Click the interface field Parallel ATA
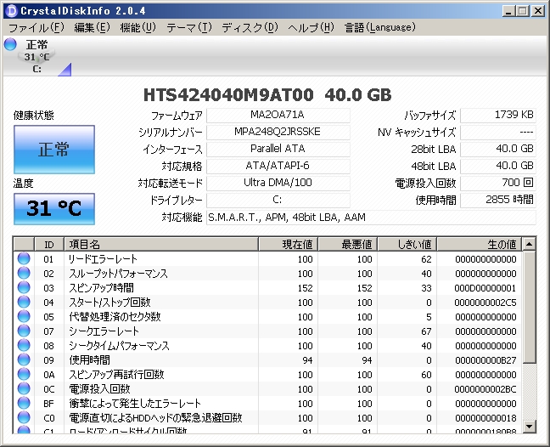Viewport: 550px width, 447px height. [x=278, y=150]
